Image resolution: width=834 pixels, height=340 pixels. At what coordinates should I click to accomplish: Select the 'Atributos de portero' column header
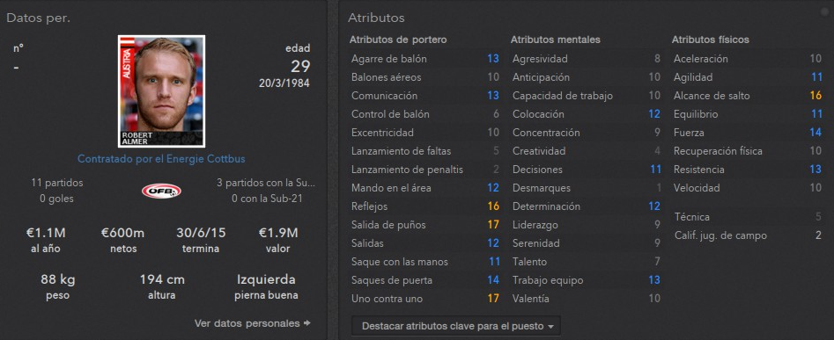coord(398,40)
